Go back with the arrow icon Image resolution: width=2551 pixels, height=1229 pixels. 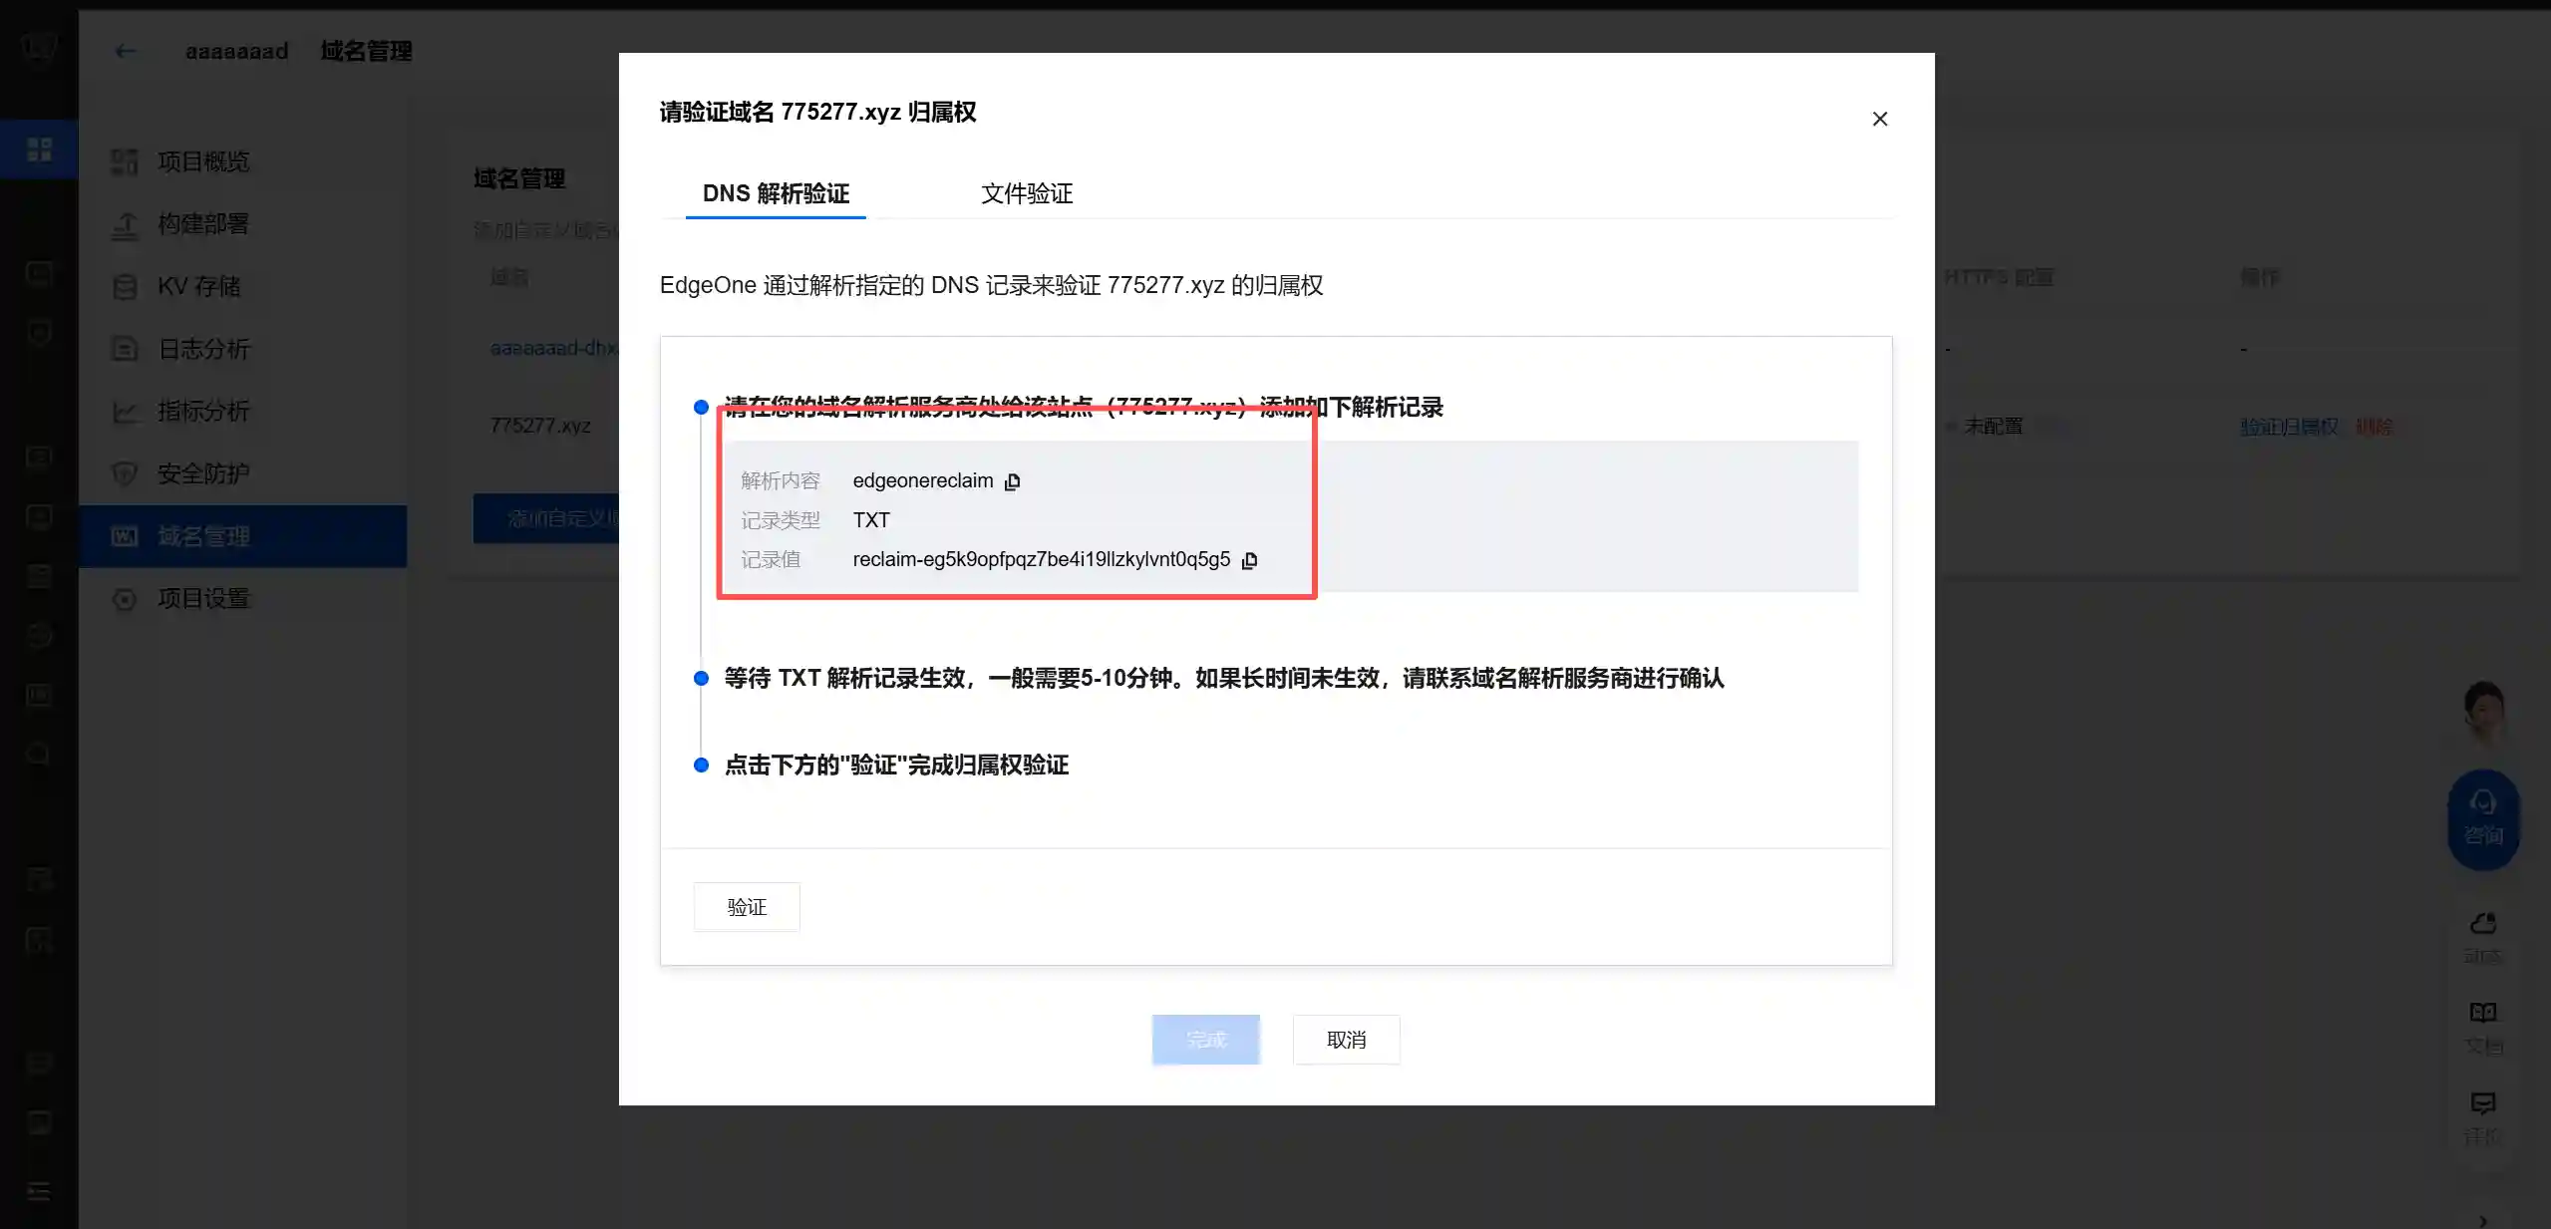[x=126, y=51]
